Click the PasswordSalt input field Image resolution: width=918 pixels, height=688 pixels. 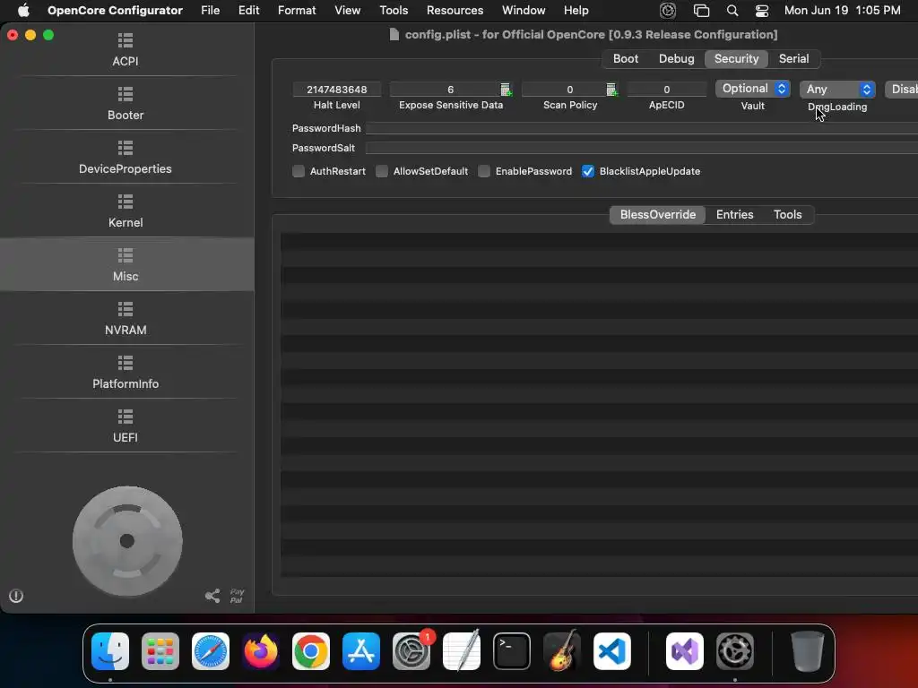coord(642,148)
